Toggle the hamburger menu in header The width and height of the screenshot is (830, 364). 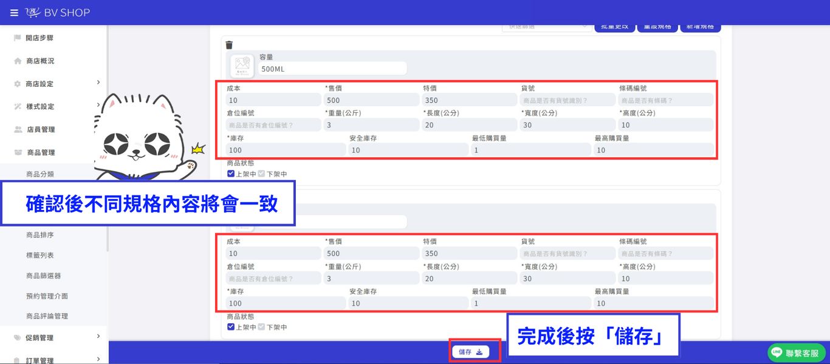point(14,13)
